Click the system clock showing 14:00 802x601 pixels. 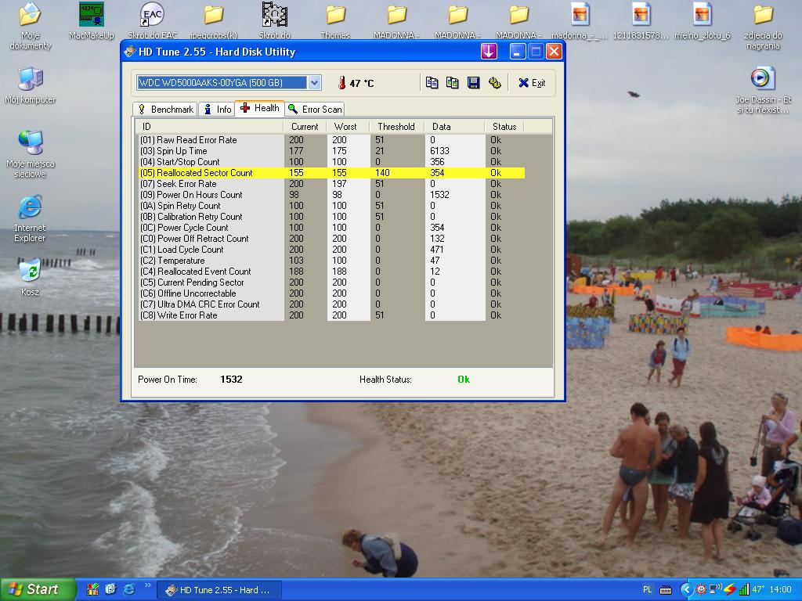coord(781,589)
